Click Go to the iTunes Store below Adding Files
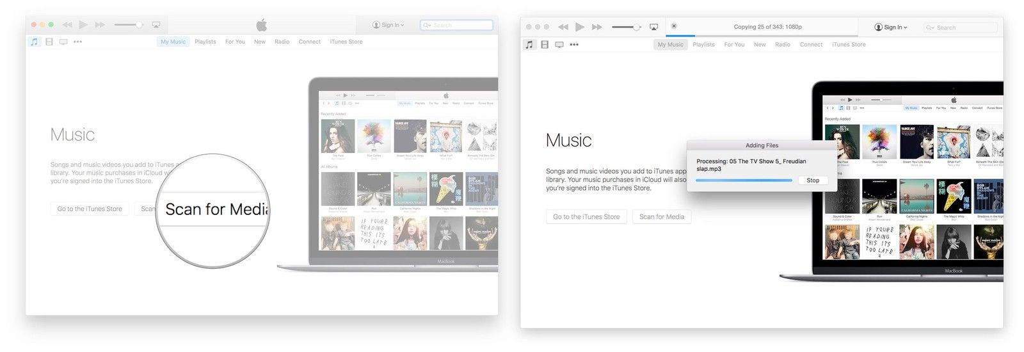 [586, 217]
